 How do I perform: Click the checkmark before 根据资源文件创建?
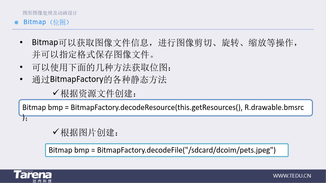click(x=56, y=92)
